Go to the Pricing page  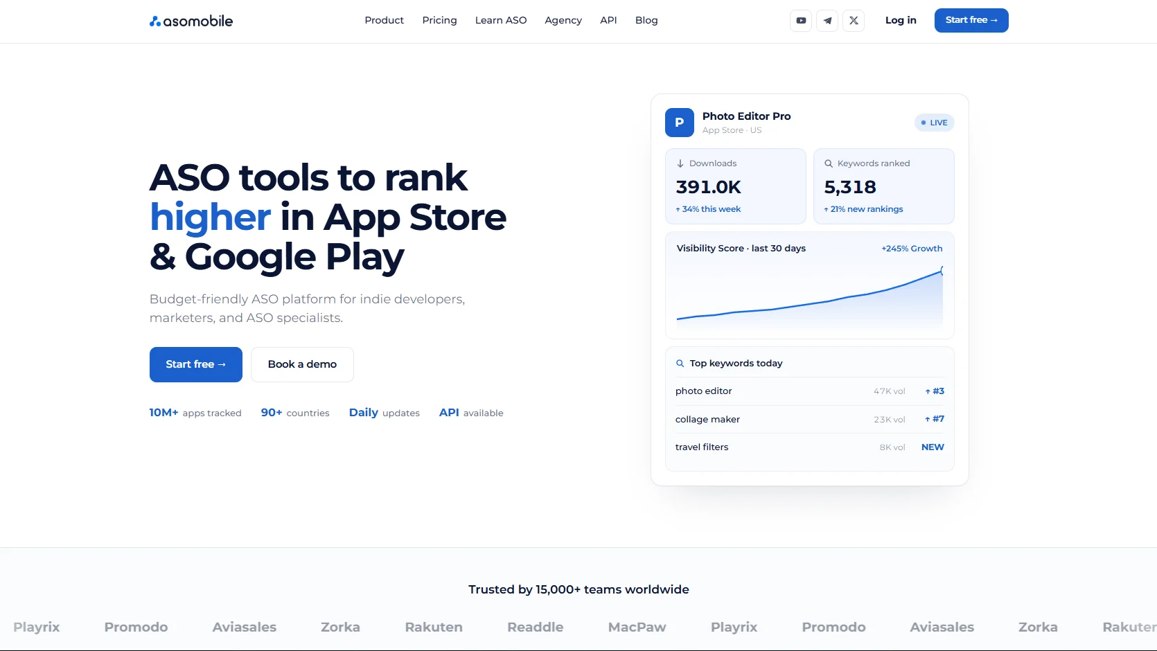pos(440,21)
